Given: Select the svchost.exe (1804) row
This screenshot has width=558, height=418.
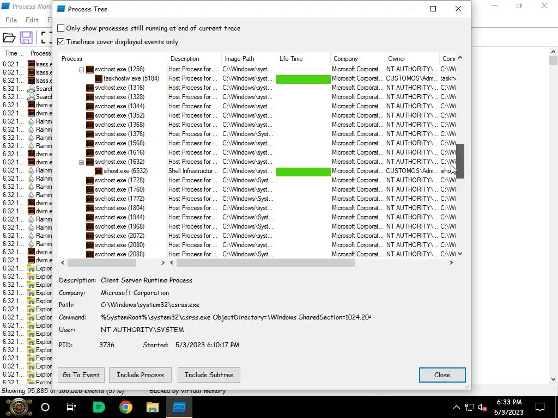Looking at the screenshot, I should (x=258, y=208).
